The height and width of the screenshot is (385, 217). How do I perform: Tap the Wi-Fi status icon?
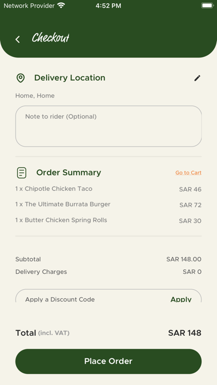click(x=61, y=6)
